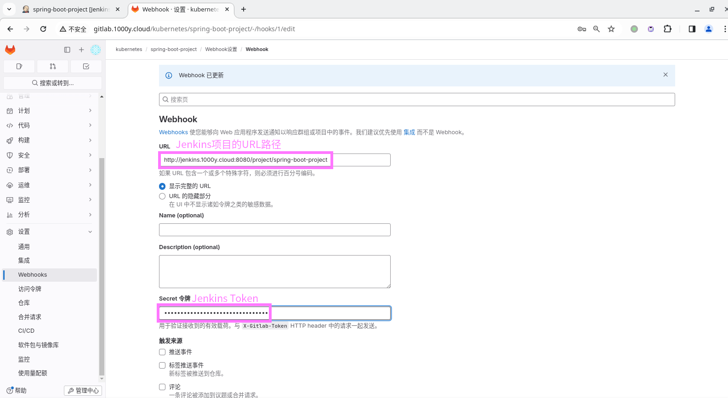
Task: Click the spring-boot-project breadcrumb link
Action: pos(174,49)
